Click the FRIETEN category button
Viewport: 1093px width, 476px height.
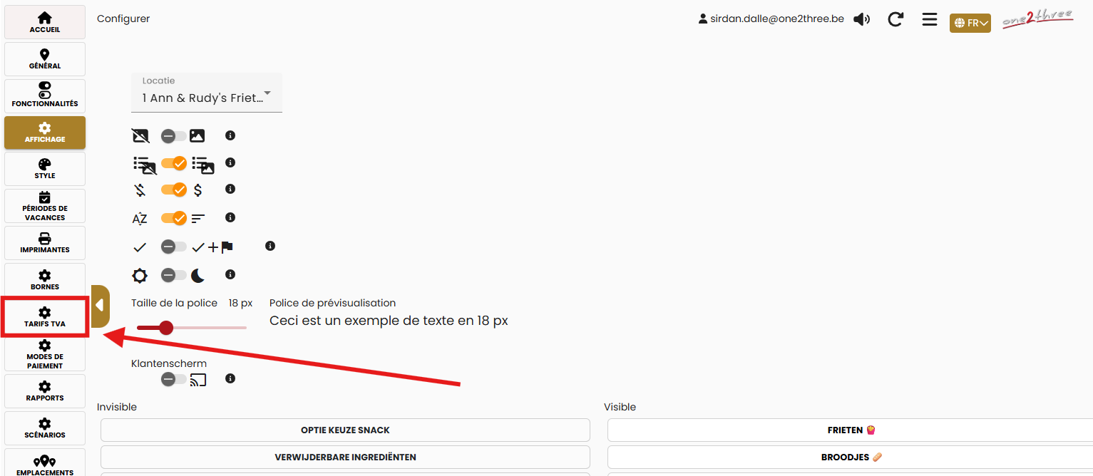pos(848,430)
